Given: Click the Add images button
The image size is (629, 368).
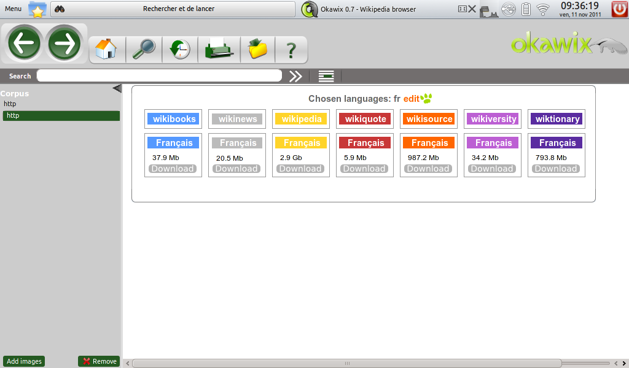Looking at the screenshot, I should (24, 361).
